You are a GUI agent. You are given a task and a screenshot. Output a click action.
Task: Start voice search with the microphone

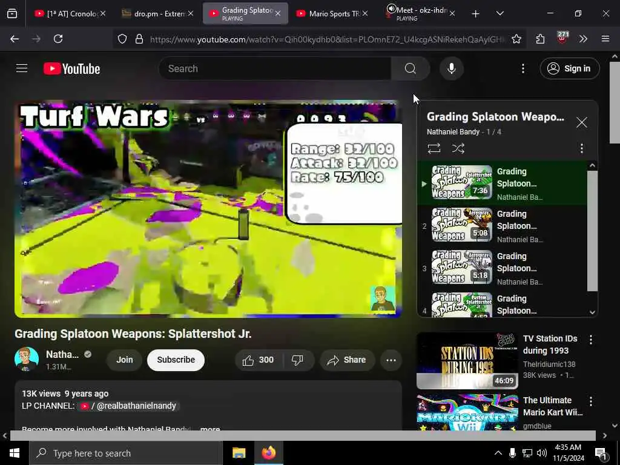[x=451, y=68]
